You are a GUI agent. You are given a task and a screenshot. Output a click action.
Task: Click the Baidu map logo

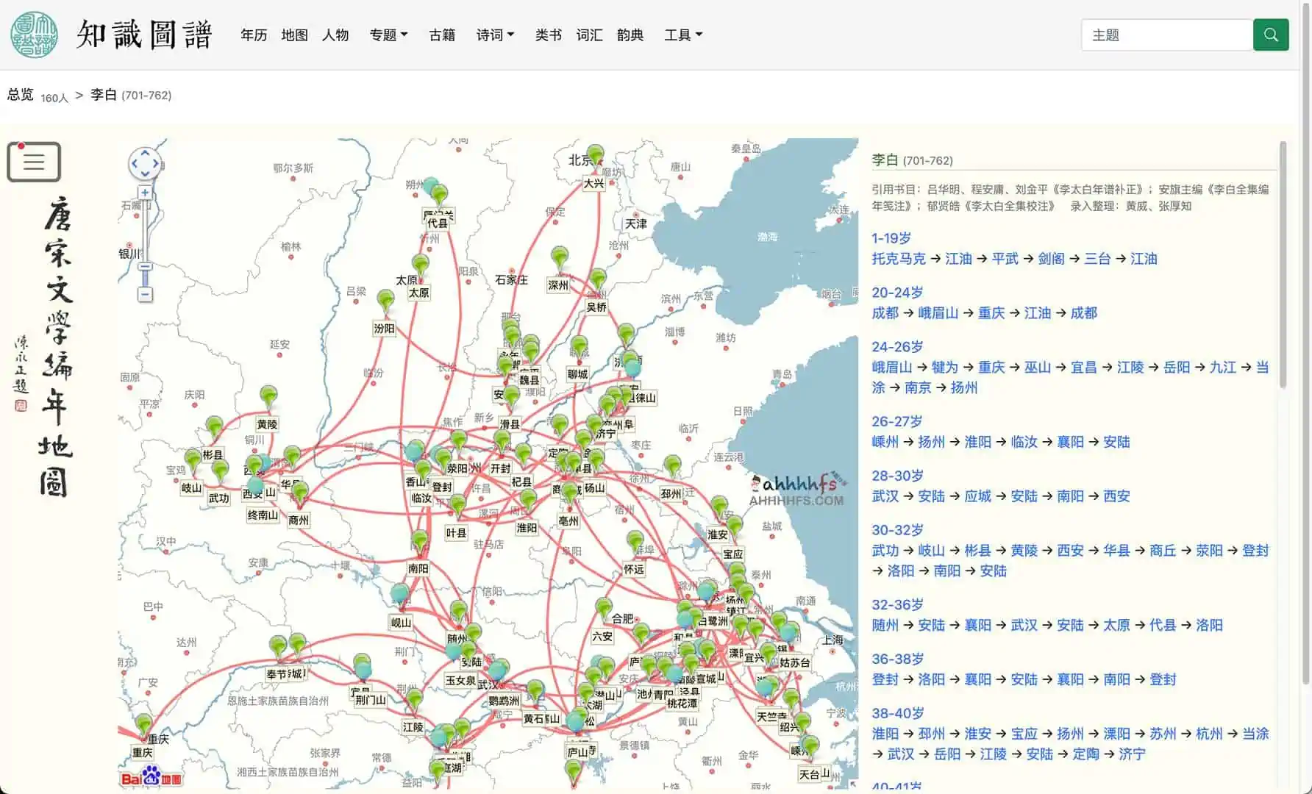click(x=151, y=777)
